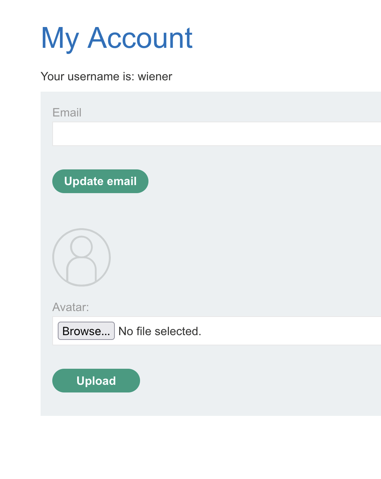
Task: Click the word 'Account' in the title
Action: [140, 38]
